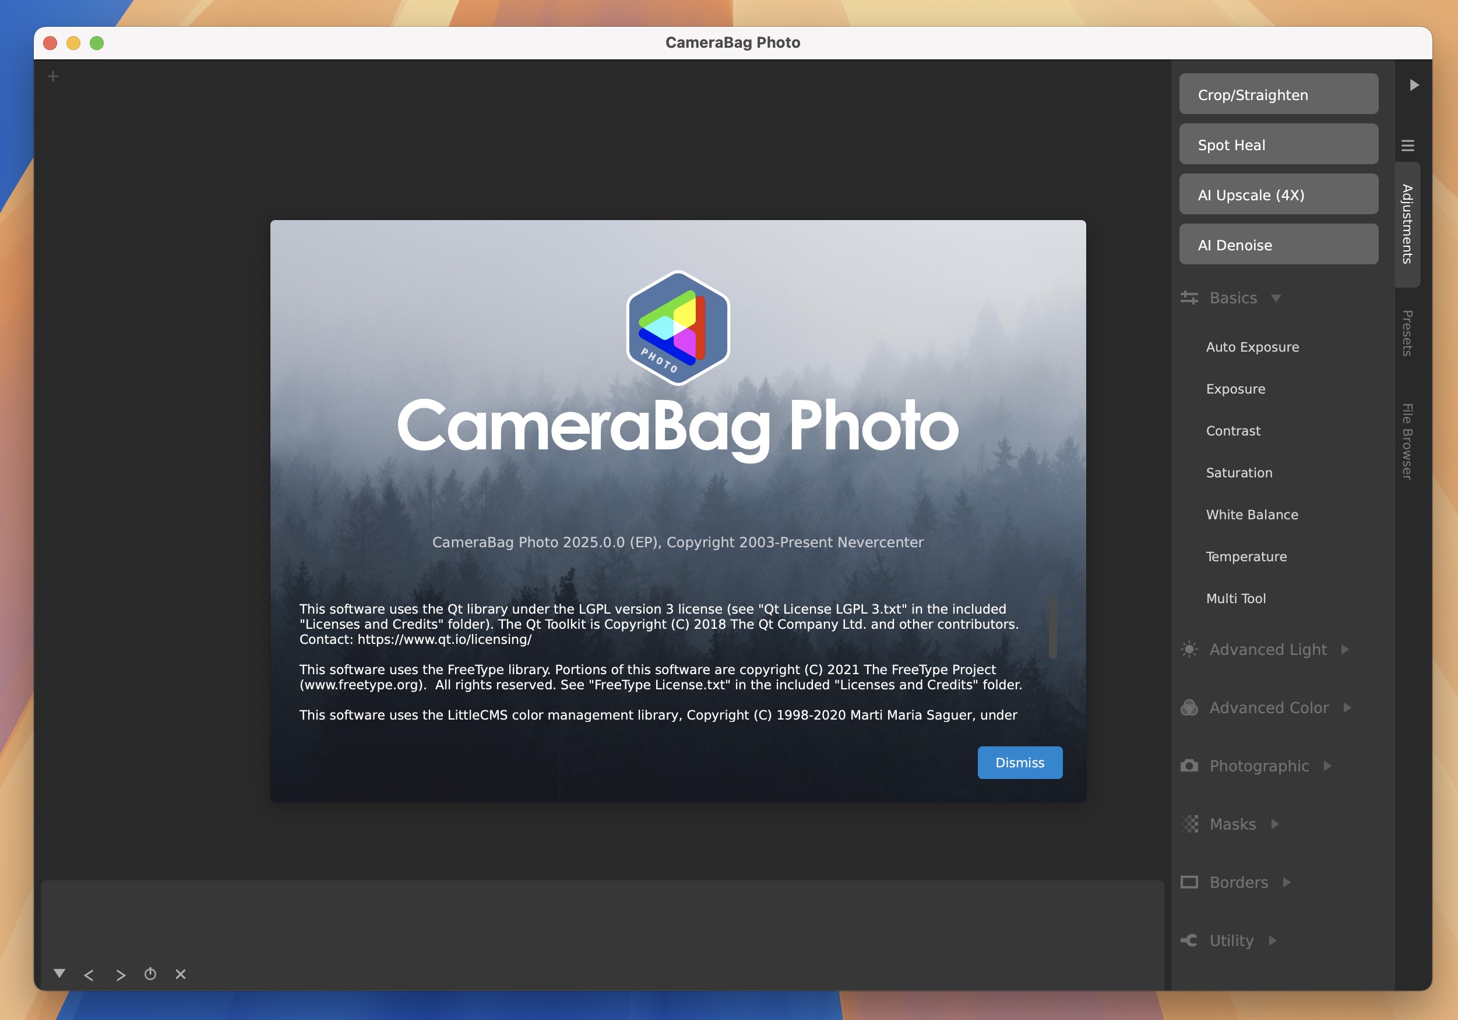Screen dimensions: 1458x1020
Task: Add the Saturation adjustment
Action: [x=1239, y=473]
